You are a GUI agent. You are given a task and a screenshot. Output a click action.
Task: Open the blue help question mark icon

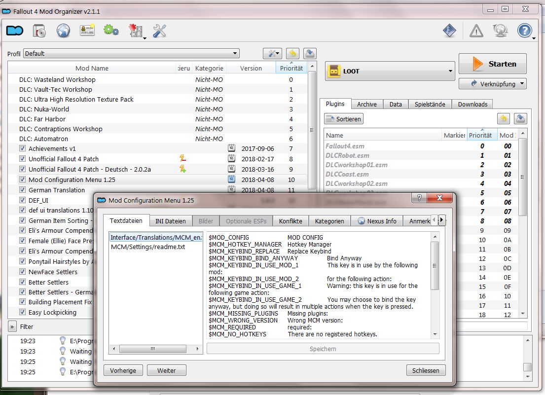(x=524, y=31)
